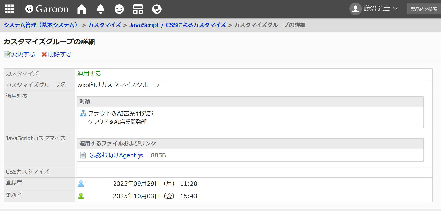Click the 製品内を検索 search field
The height and width of the screenshot is (211, 441).
[424, 9]
